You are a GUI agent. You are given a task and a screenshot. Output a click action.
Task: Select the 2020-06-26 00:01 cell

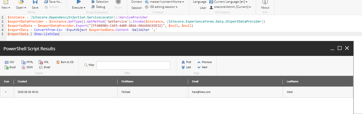[66, 92]
